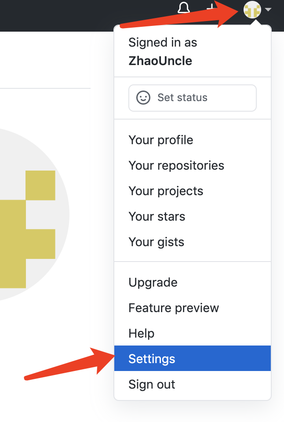Go to Your repositories

tap(176, 166)
